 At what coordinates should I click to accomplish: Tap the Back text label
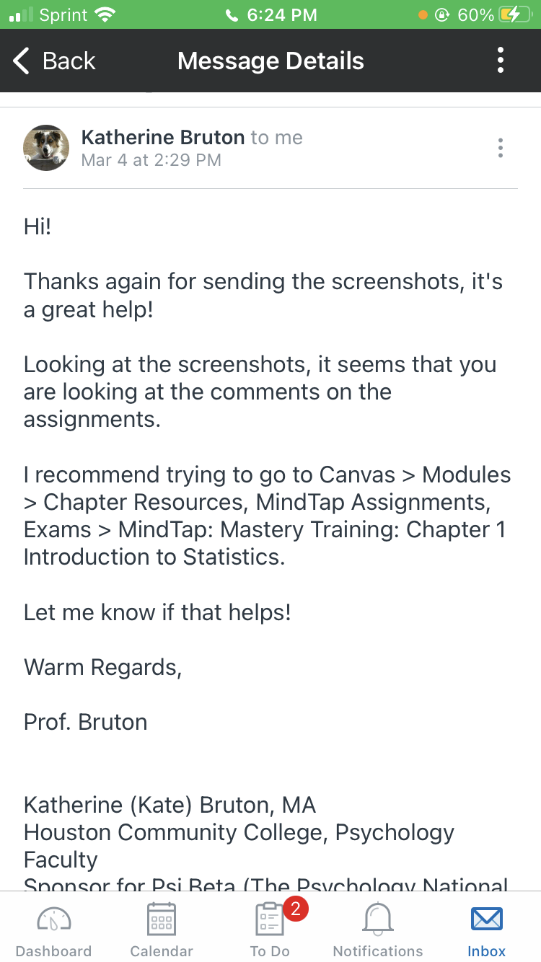(x=69, y=61)
